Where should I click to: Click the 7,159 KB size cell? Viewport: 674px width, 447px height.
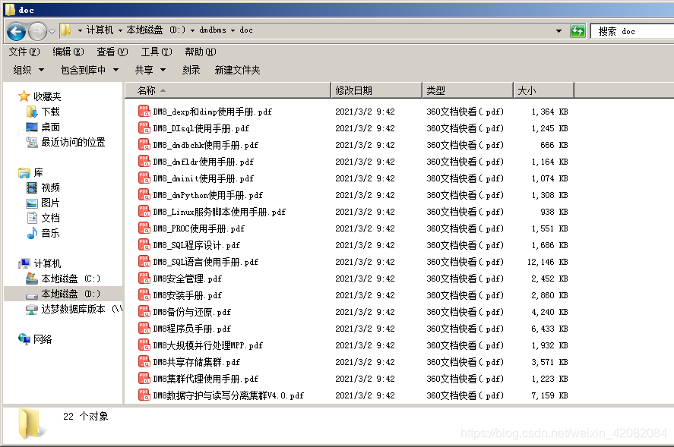point(550,395)
